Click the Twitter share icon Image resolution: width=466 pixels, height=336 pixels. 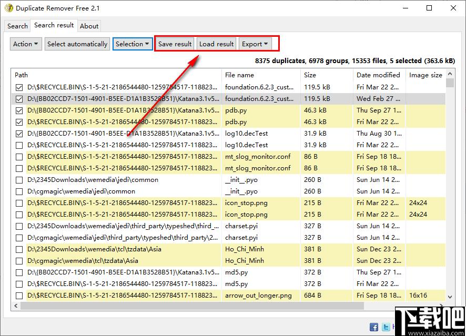click(x=386, y=327)
